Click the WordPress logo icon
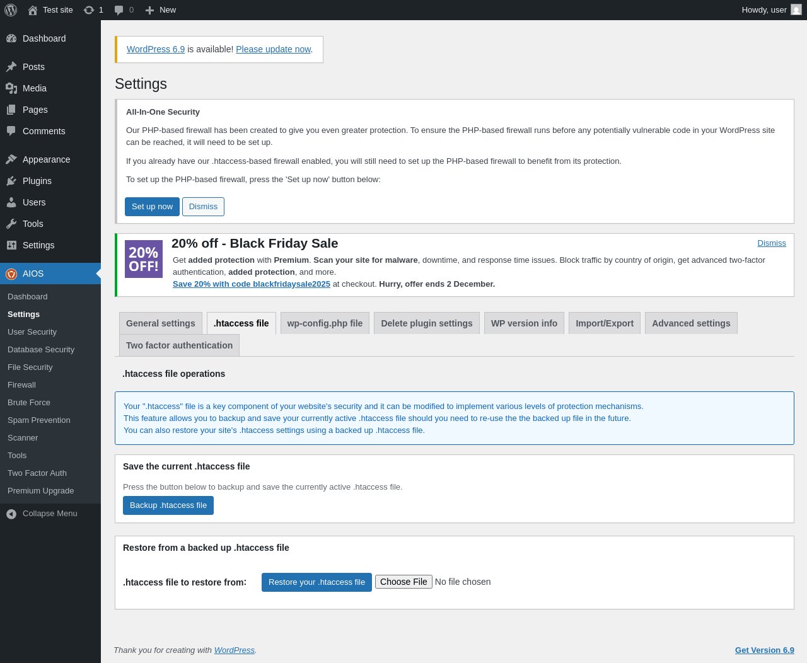The width and height of the screenshot is (807, 663). click(11, 10)
